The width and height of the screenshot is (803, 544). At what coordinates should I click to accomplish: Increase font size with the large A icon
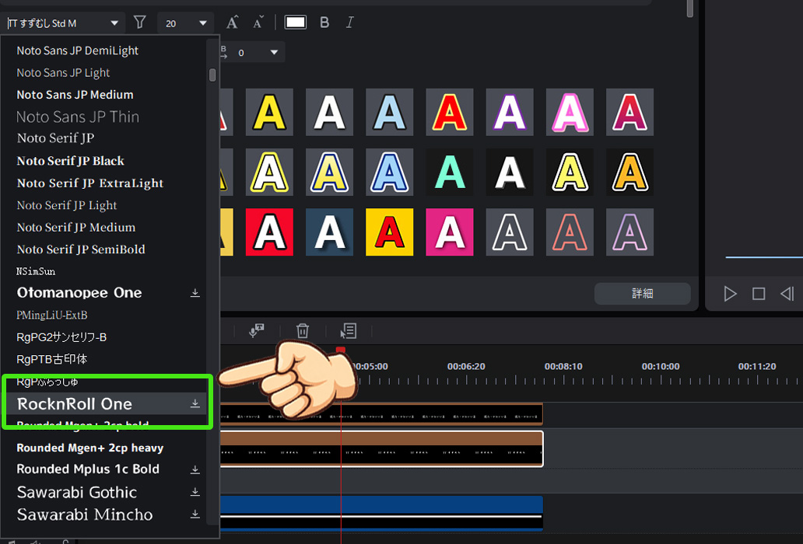(x=232, y=22)
